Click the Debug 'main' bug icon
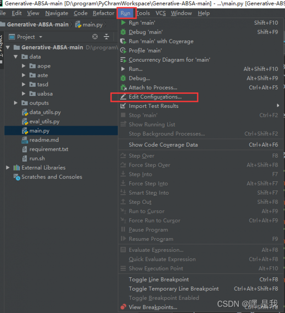 (x=123, y=32)
